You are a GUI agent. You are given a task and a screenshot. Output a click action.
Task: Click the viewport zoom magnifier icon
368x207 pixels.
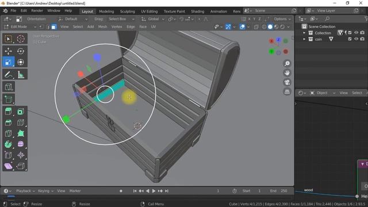pos(287,63)
